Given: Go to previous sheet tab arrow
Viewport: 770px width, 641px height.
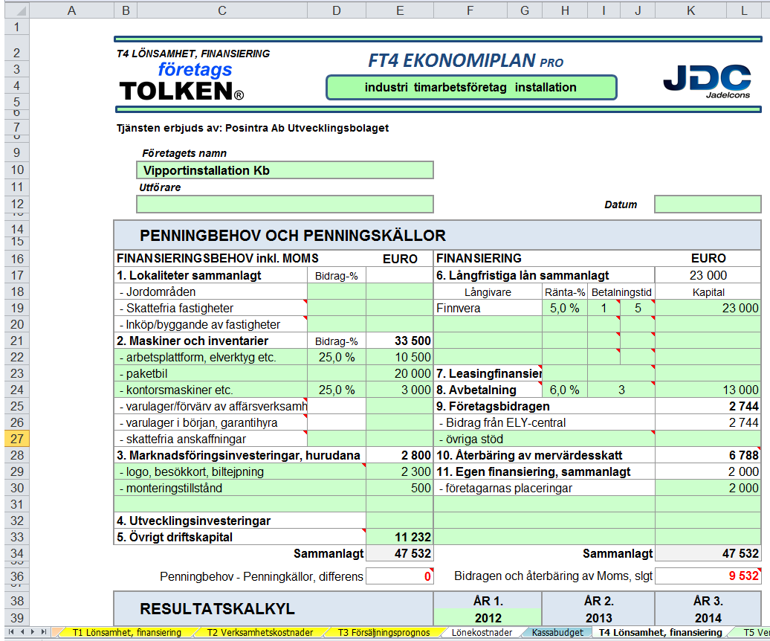Looking at the screenshot, I should pyautogui.click(x=22, y=631).
